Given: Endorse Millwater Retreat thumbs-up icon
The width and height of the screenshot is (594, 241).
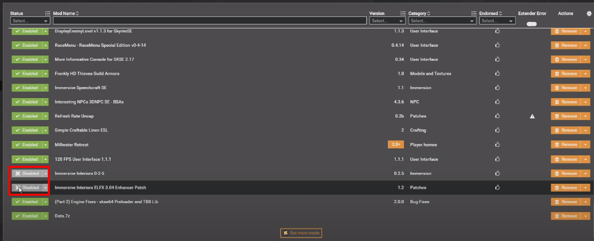Looking at the screenshot, I should pos(497,144).
